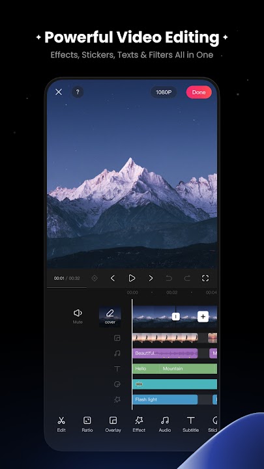Add a new clip with plus button

tap(203, 317)
